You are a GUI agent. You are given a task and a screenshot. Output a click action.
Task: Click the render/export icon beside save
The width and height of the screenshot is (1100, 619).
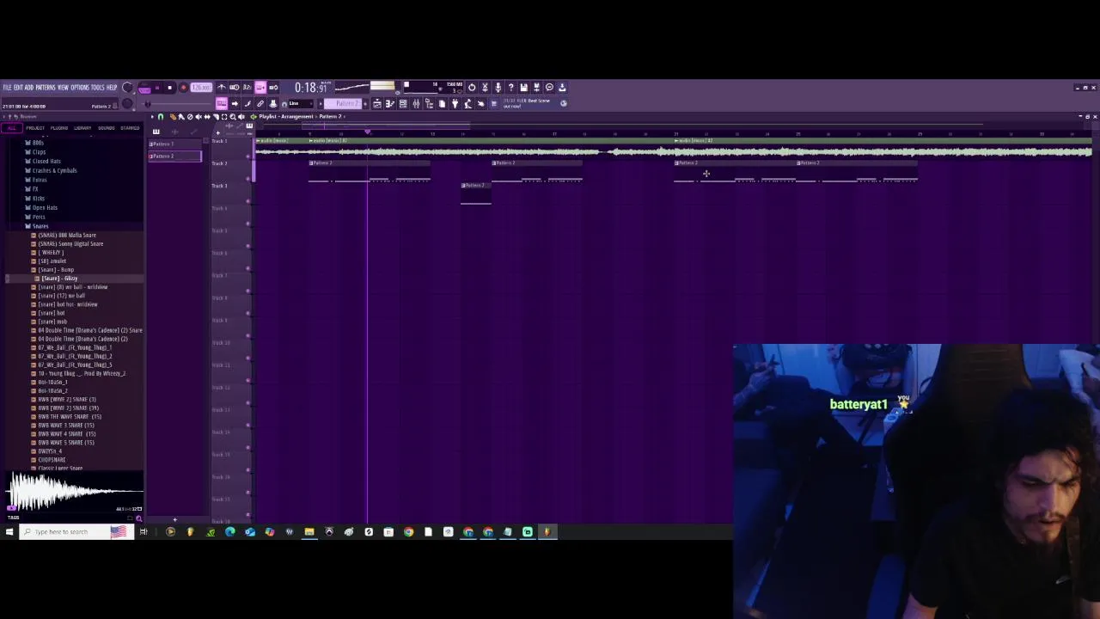click(536, 87)
